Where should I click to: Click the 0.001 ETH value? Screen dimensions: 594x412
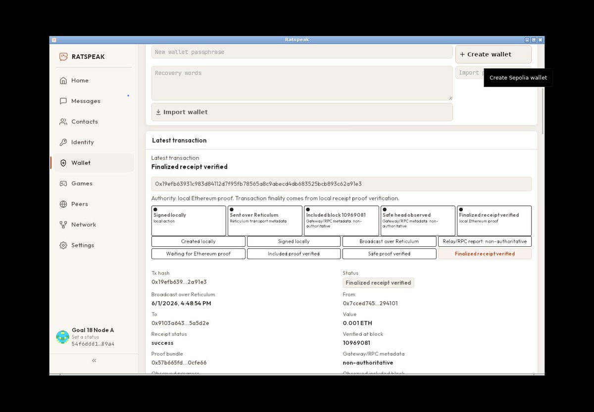(x=357, y=323)
